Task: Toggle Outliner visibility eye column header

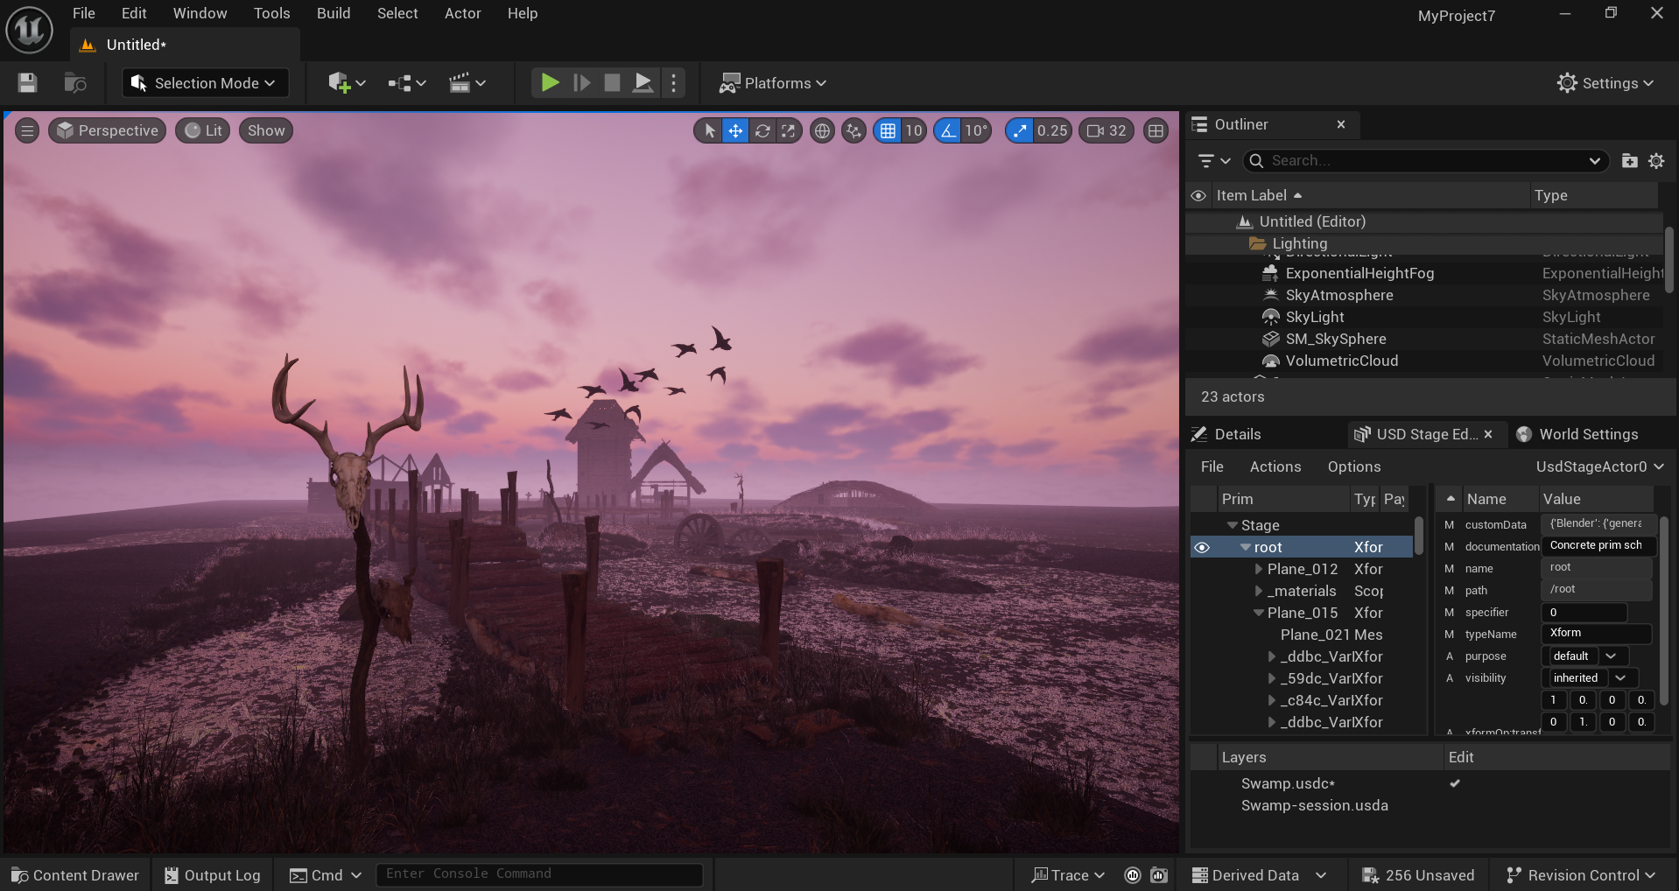Action: click(x=1198, y=195)
